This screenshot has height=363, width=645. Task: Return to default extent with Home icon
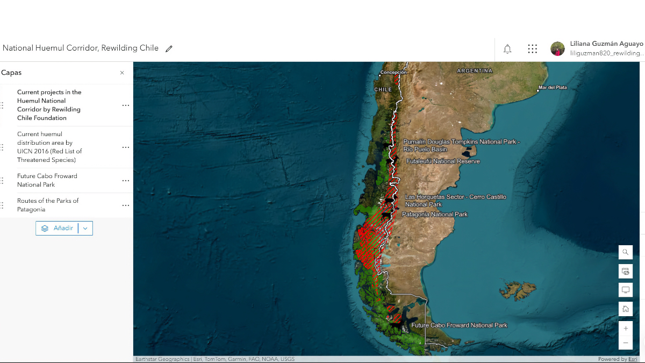point(625,308)
